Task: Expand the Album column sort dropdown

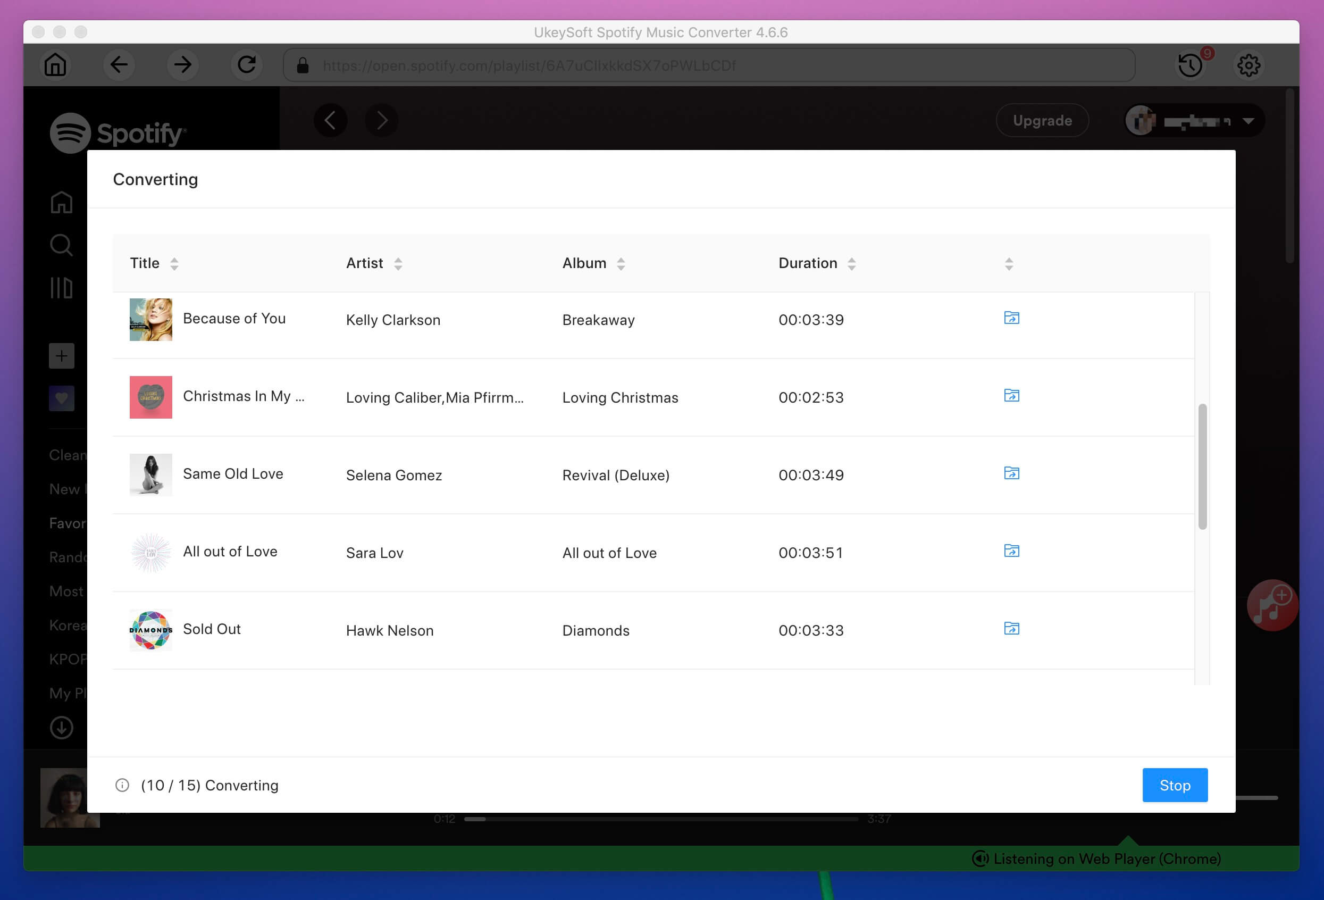Action: [622, 263]
